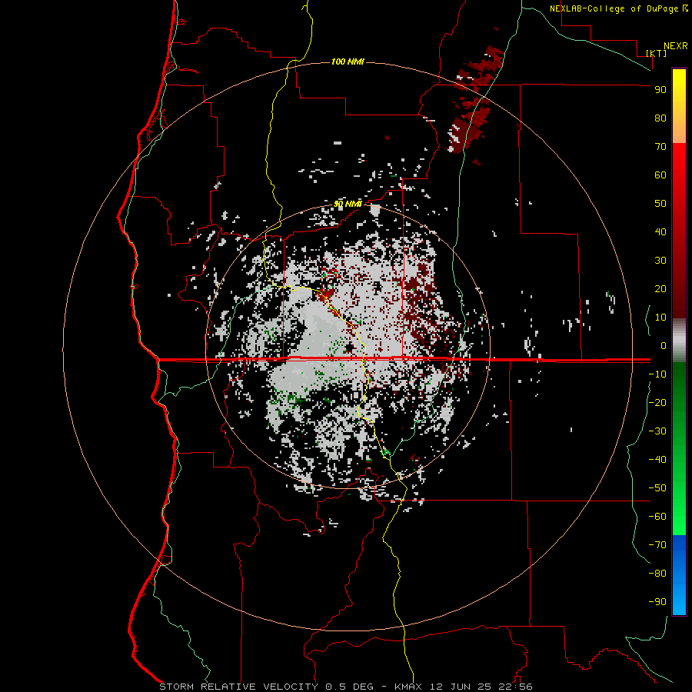
Task: Click the -50 value on velocity scale
Action: click(657, 488)
